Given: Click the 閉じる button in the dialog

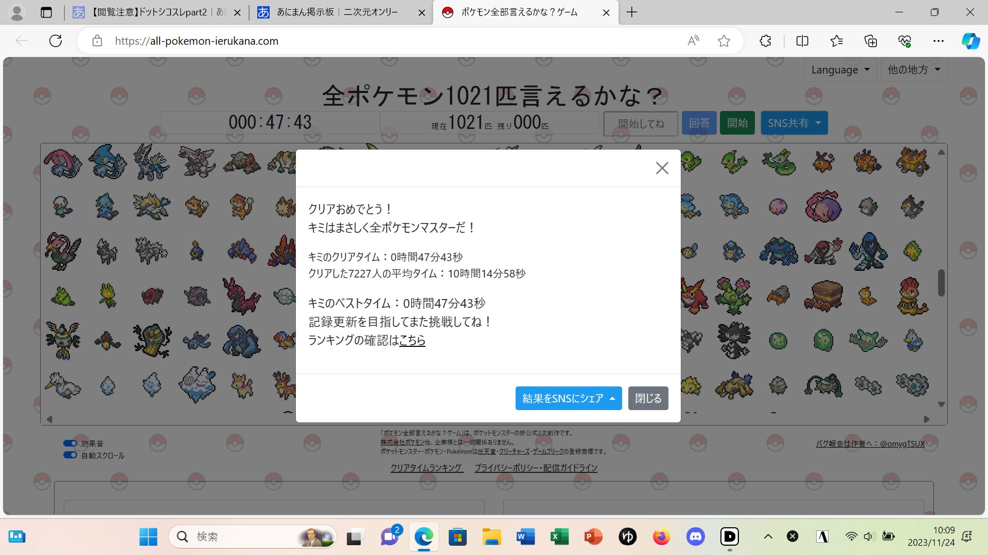Looking at the screenshot, I should (648, 398).
